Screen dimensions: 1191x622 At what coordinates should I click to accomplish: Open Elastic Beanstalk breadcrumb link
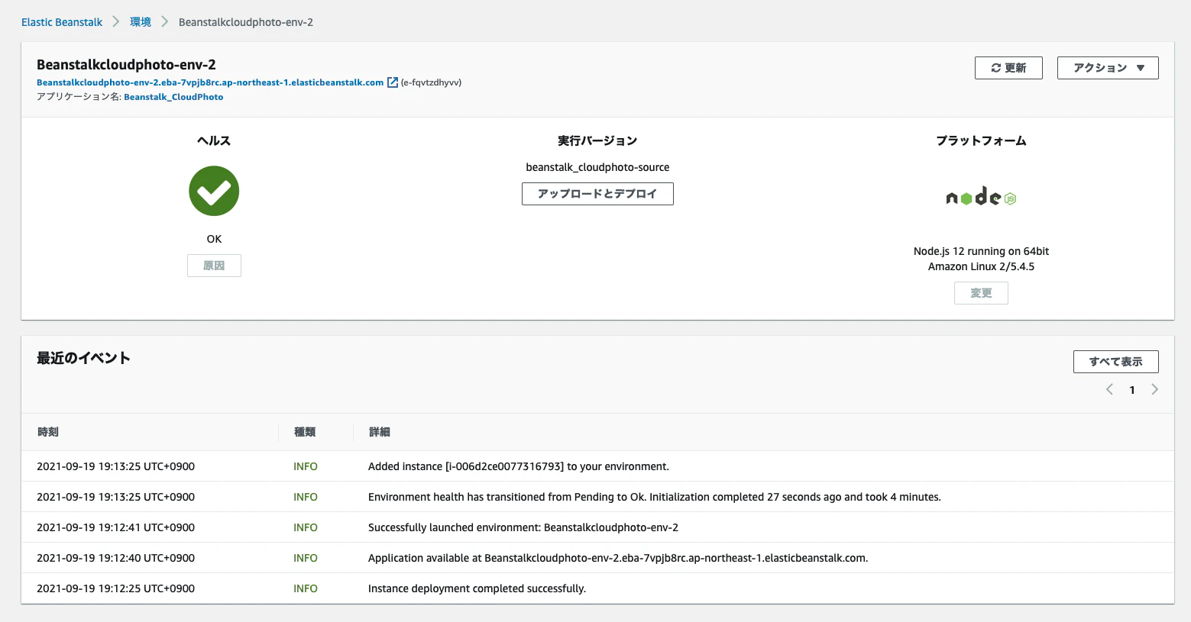[x=62, y=22]
